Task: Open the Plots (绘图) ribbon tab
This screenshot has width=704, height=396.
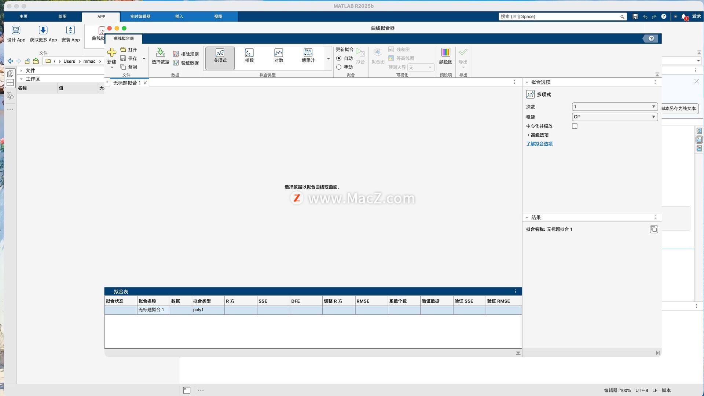Action: (x=62, y=16)
